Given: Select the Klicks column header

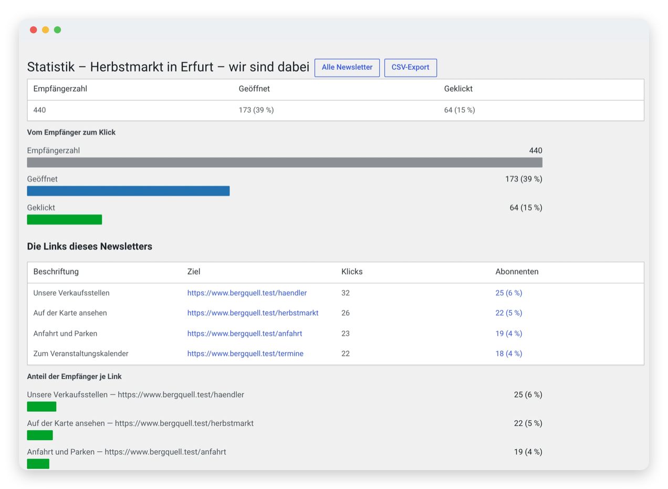Looking at the screenshot, I should 352,272.
